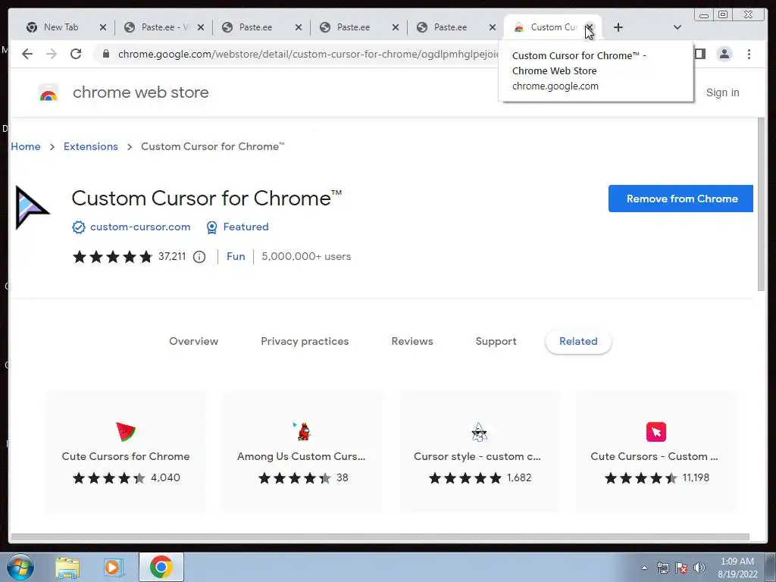Open the side panel icon in toolbar

point(699,54)
